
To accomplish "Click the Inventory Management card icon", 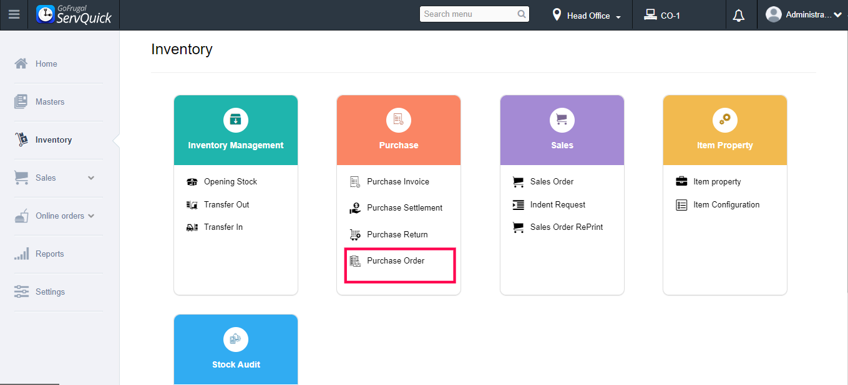I will point(236,120).
